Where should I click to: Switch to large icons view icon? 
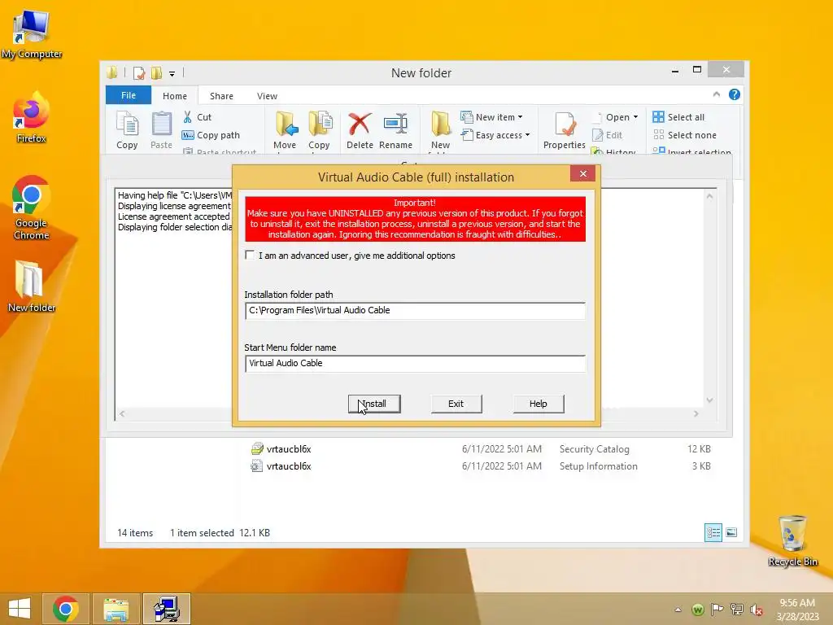click(x=731, y=532)
